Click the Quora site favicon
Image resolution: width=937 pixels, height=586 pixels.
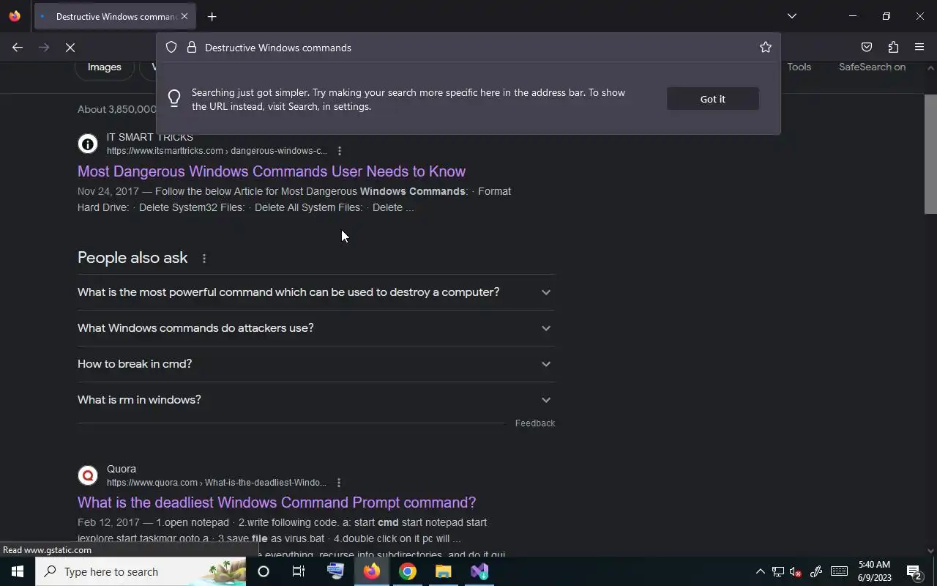pyautogui.click(x=88, y=475)
